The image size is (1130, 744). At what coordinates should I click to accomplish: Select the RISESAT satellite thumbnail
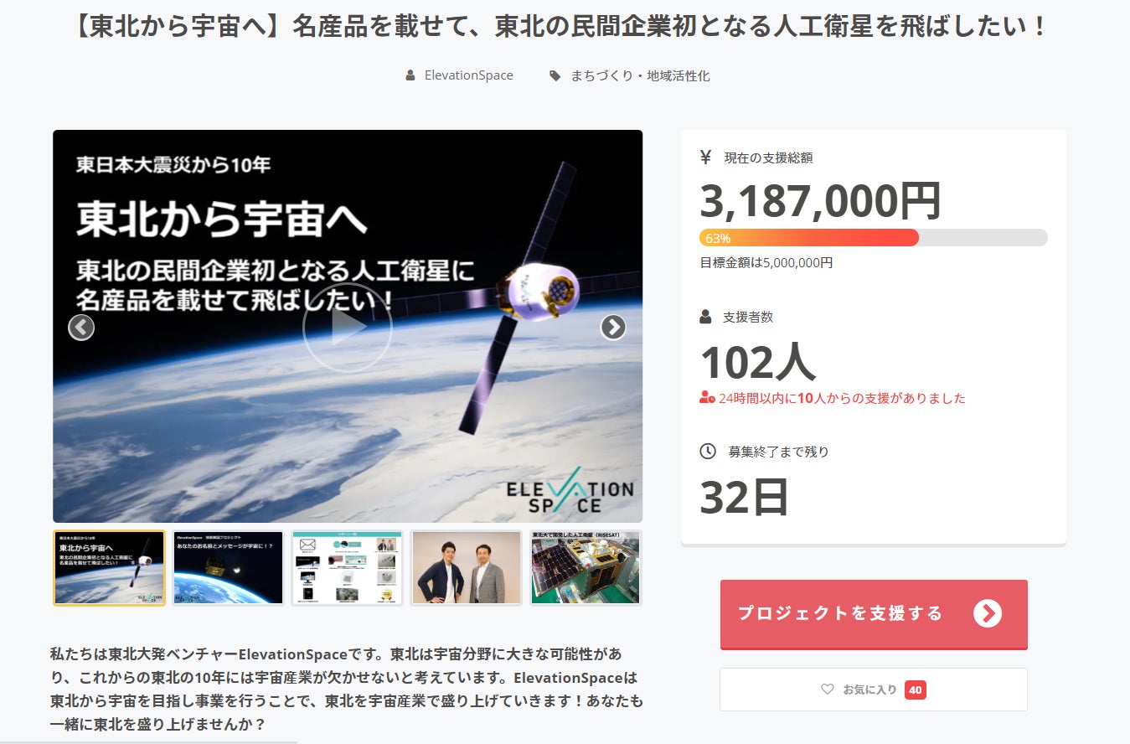(x=586, y=567)
